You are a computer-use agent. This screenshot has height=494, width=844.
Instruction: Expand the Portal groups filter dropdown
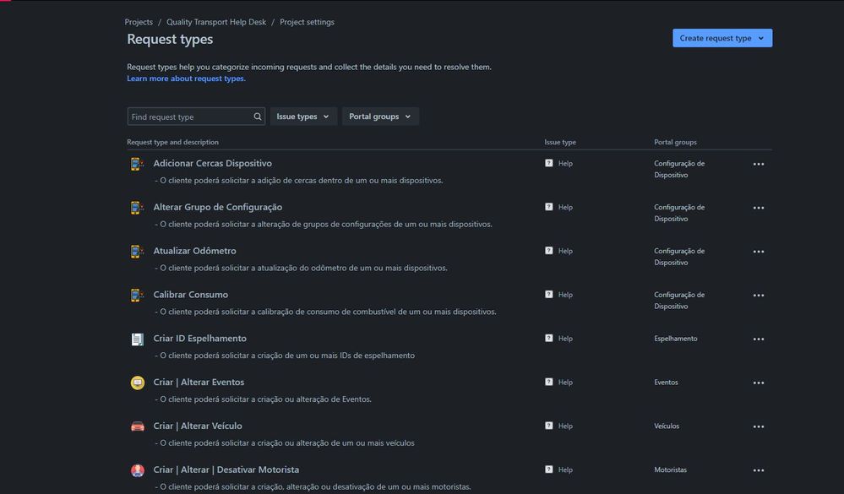coord(380,117)
